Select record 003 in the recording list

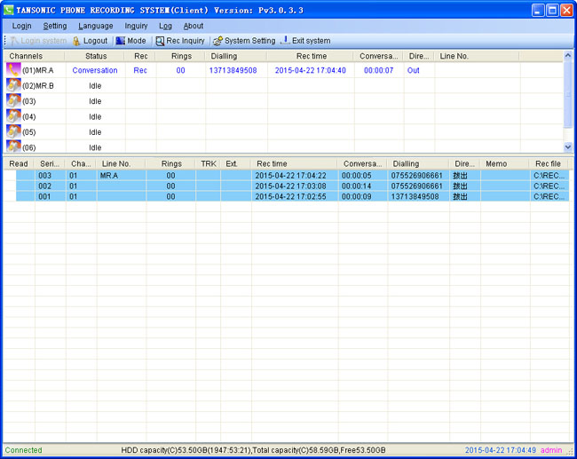tap(46, 176)
